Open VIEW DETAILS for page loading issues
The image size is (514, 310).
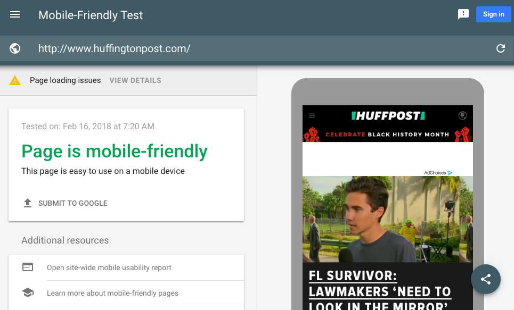pos(135,80)
